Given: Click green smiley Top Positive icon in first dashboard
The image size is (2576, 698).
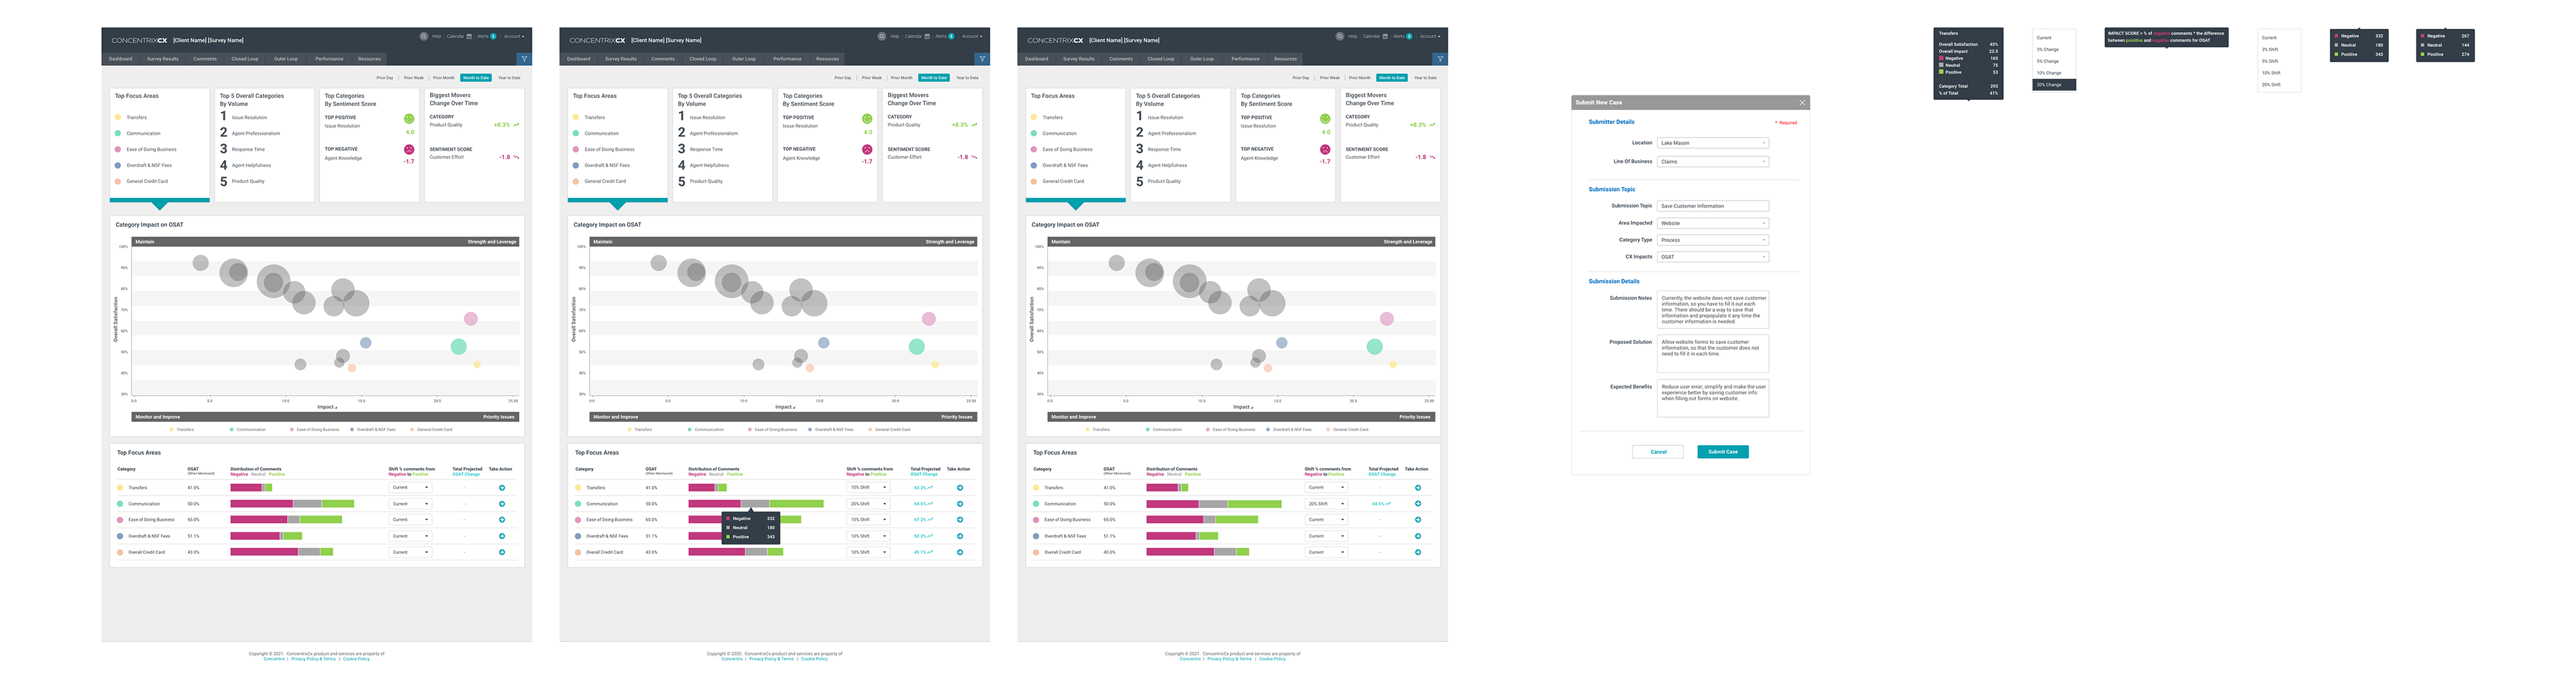Looking at the screenshot, I should (409, 119).
